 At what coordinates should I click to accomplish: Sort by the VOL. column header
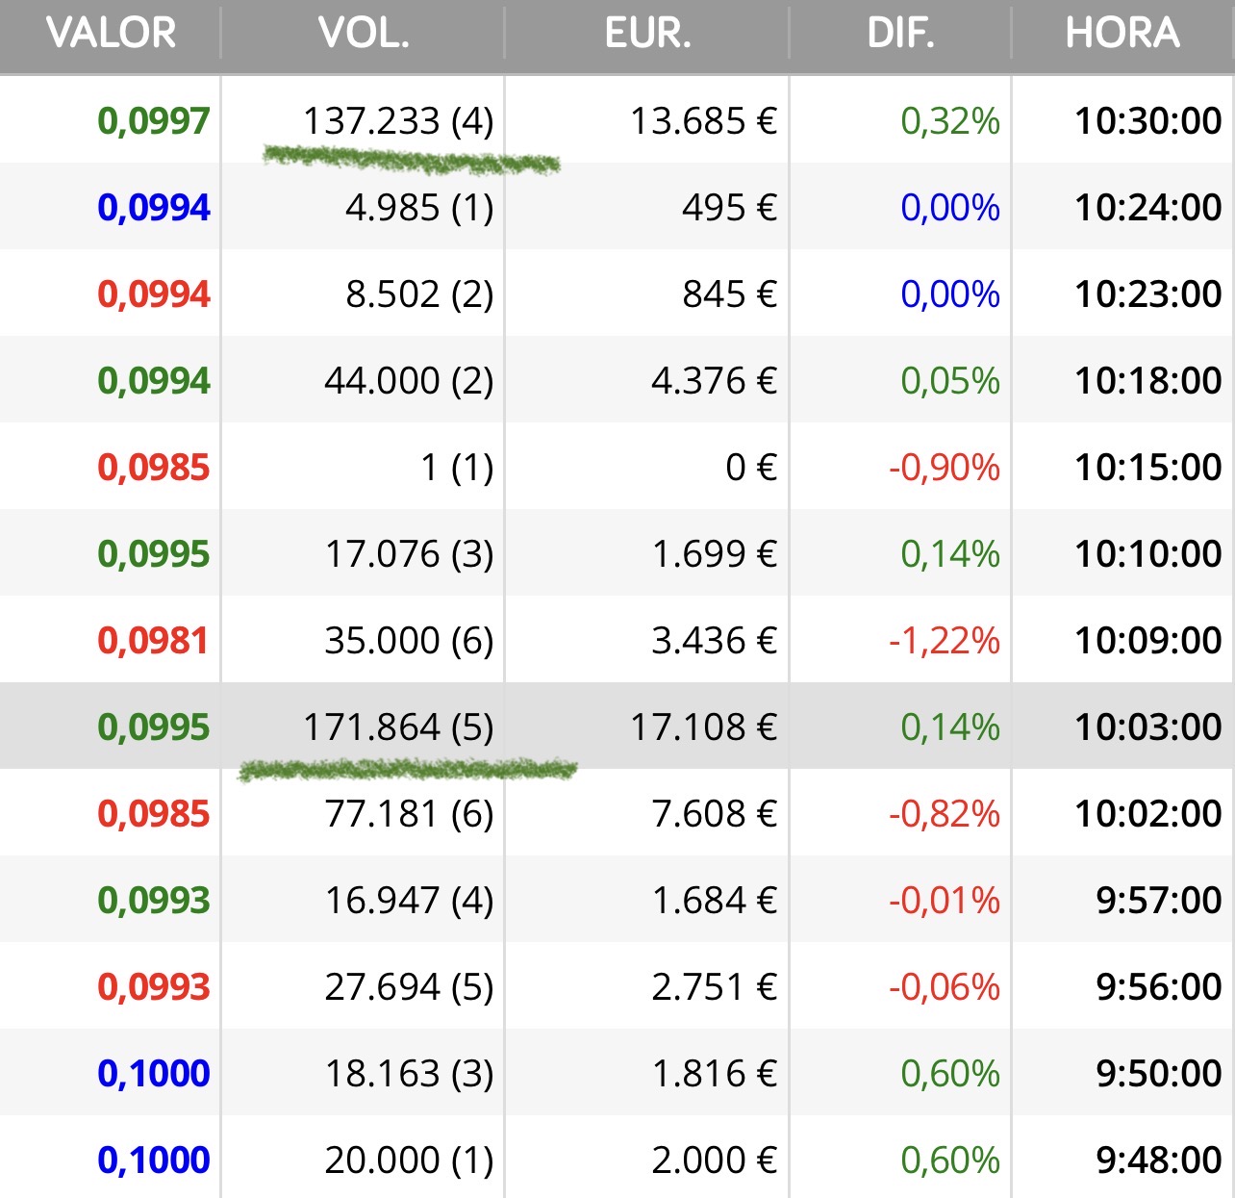(364, 34)
